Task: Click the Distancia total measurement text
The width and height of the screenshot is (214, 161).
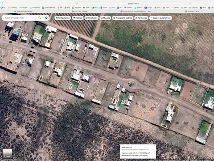Action: (x=135, y=156)
